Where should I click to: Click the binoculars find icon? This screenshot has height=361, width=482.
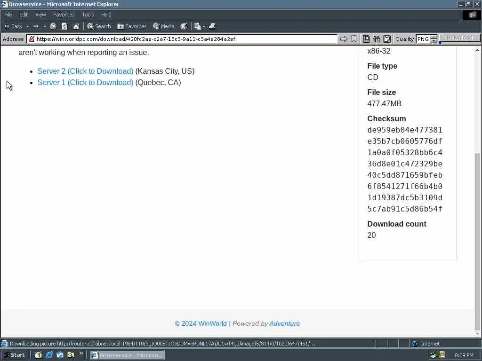pos(377,39)
